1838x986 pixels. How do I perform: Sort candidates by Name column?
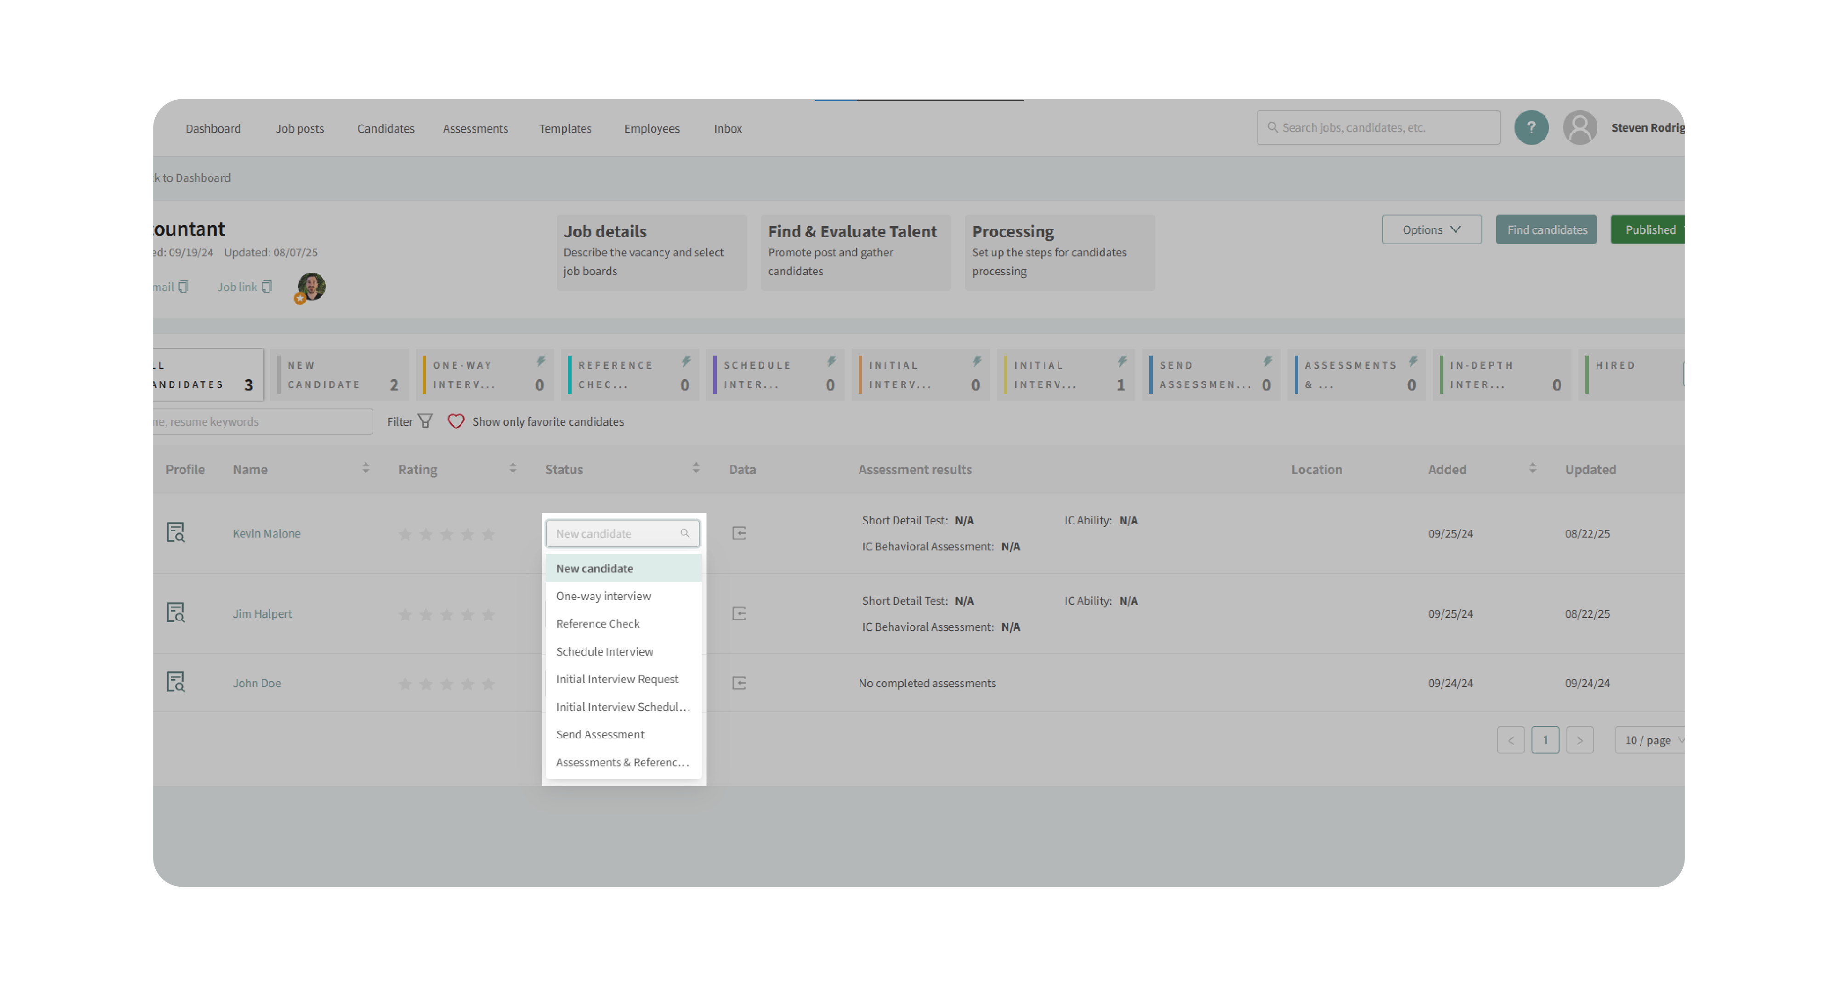365,469
